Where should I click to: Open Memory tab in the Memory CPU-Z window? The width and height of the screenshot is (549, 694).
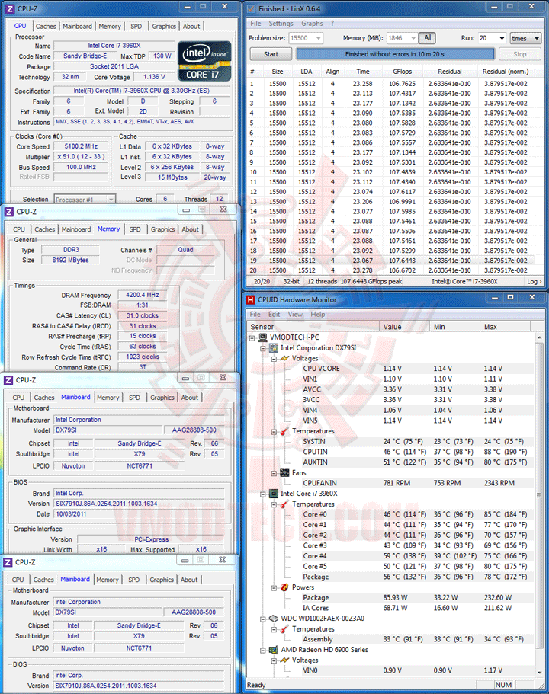point(108,229)
